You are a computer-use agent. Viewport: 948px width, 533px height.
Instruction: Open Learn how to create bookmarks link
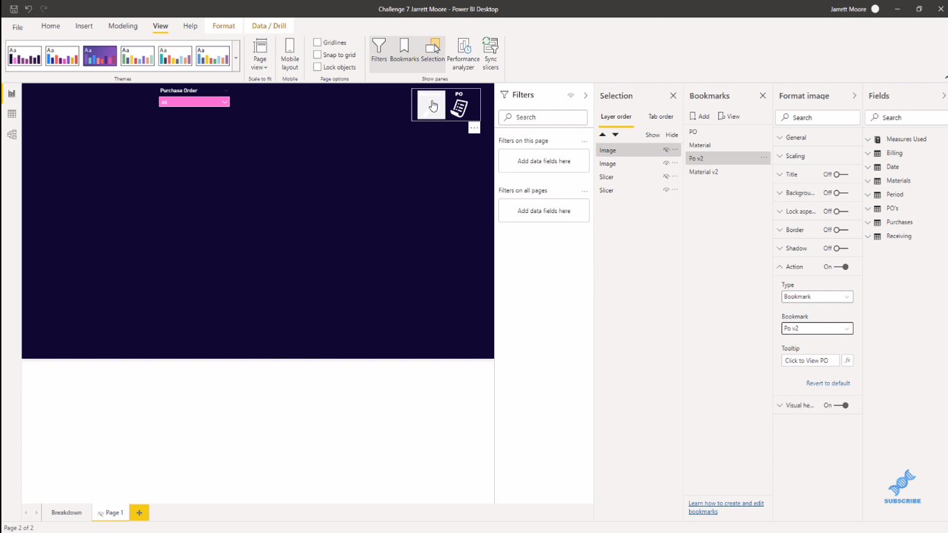click(x=726, y=507)
